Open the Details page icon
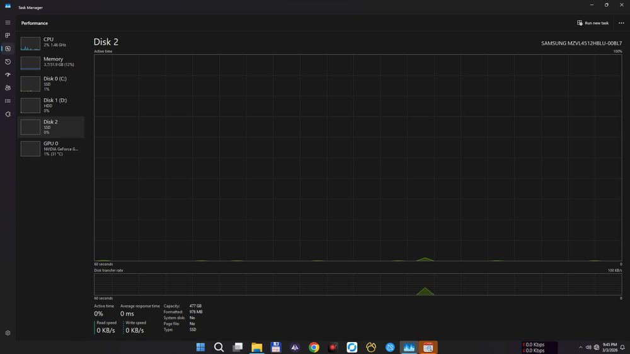 point(8,101)
